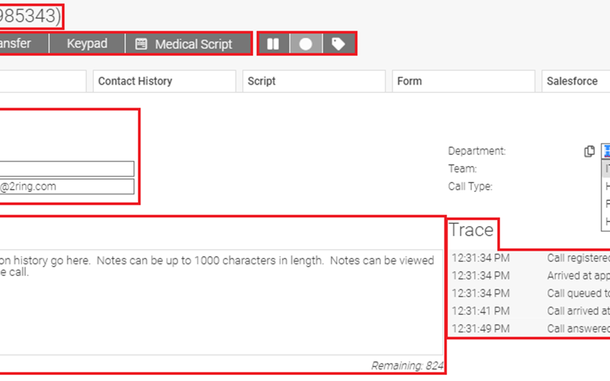
Task: Pause the call with the pause icon
Action: point(273,44)
